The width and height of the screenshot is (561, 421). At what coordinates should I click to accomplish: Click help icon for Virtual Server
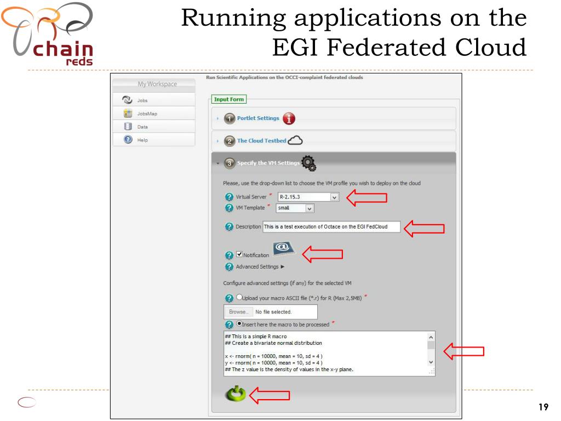click(229, 197)
